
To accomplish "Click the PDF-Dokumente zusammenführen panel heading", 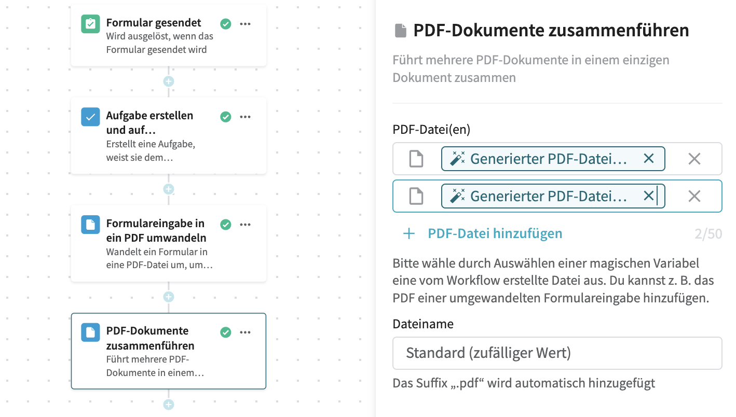I will 551,31.
